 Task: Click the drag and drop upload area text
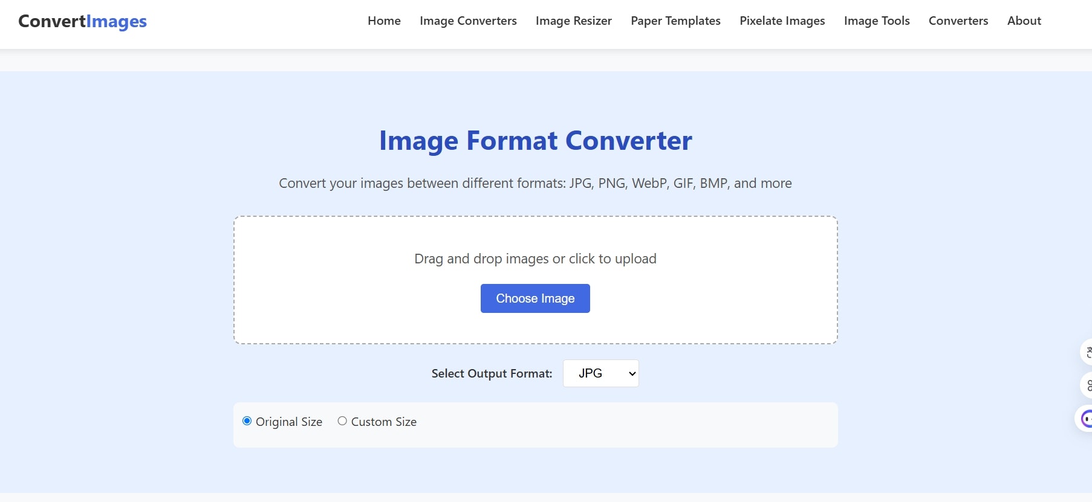coord(535,259)
